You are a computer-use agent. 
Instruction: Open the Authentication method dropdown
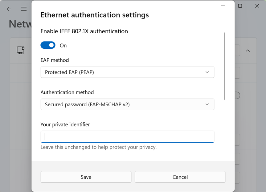point(127,104)
